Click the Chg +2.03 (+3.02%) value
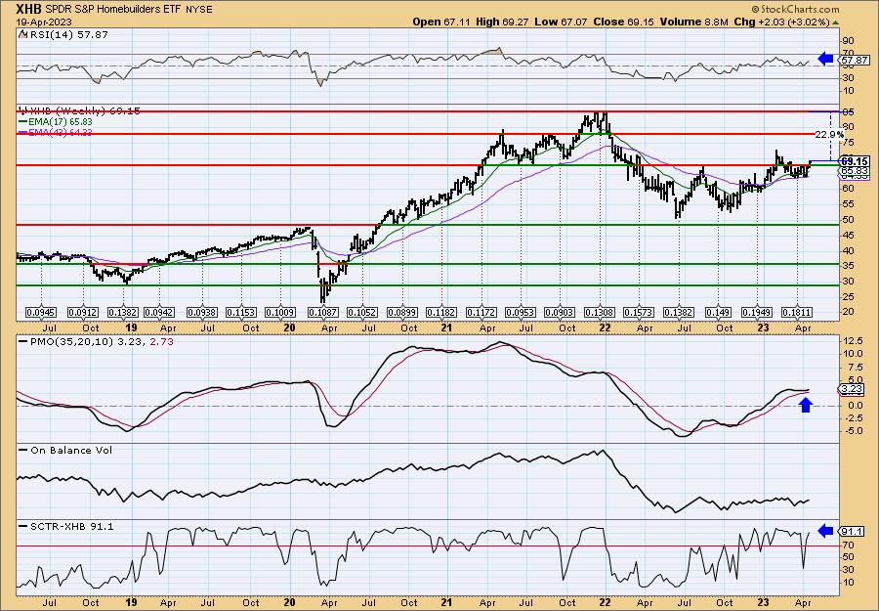The height and width of the screenshot is (611, 879). tap(781, 22)
